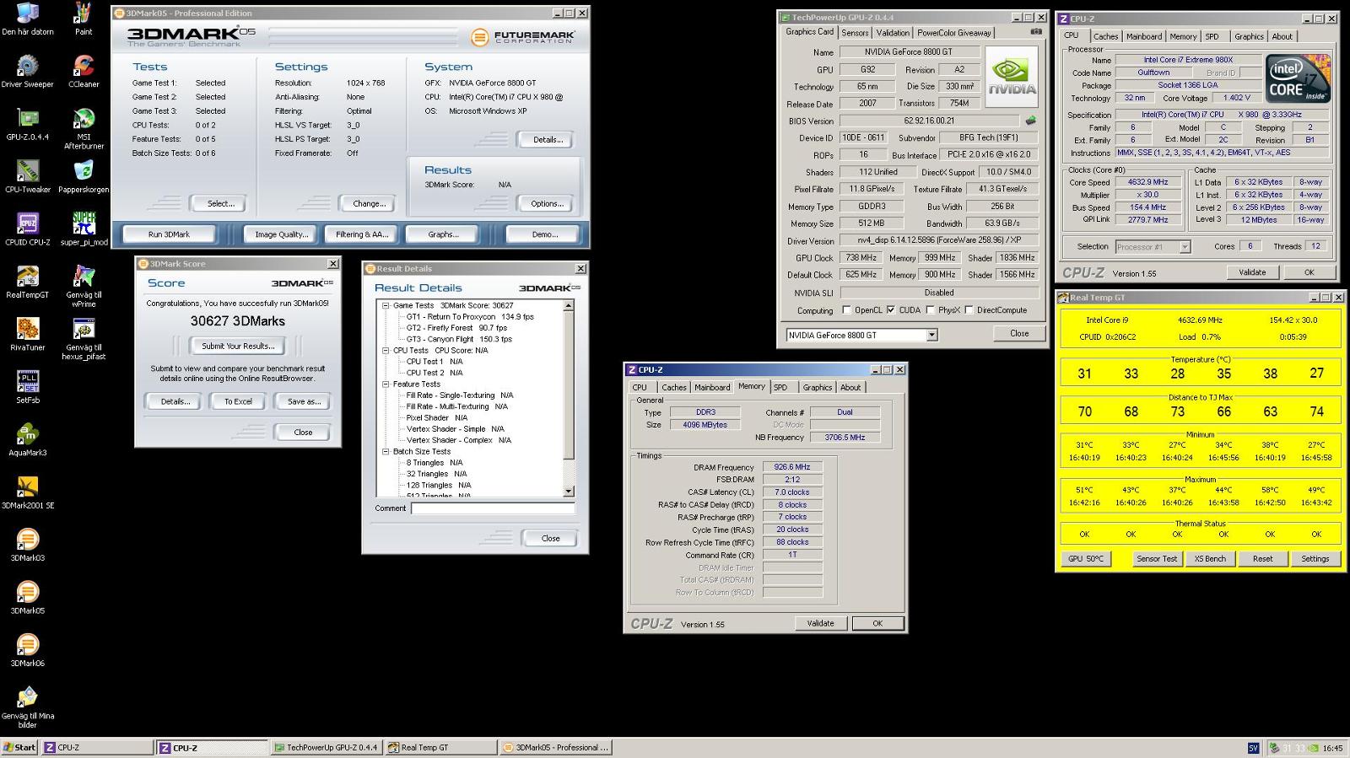The width and height of the screenshot is (1350, 758).
Task: Click the SV language indicator in tray
Action: coord(1253,749)
